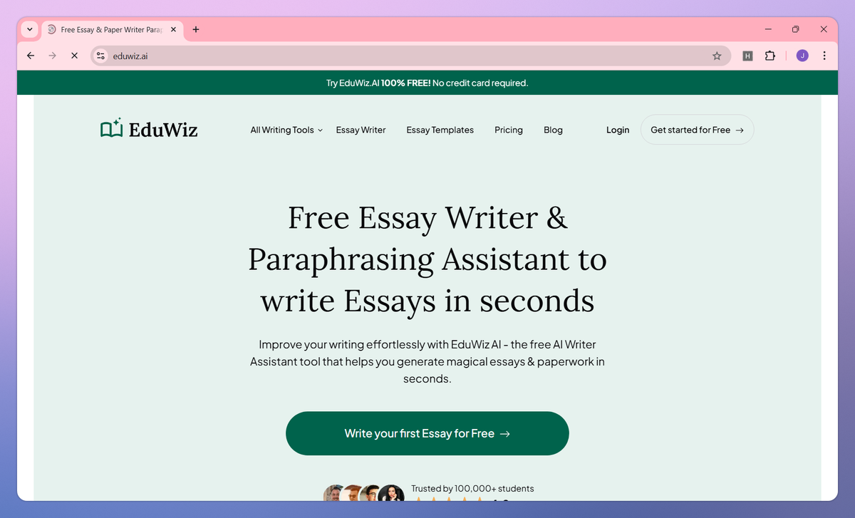
Task: Open Chrome's three-dot menu
Action: pyautogui.click(x=824, y=56)
